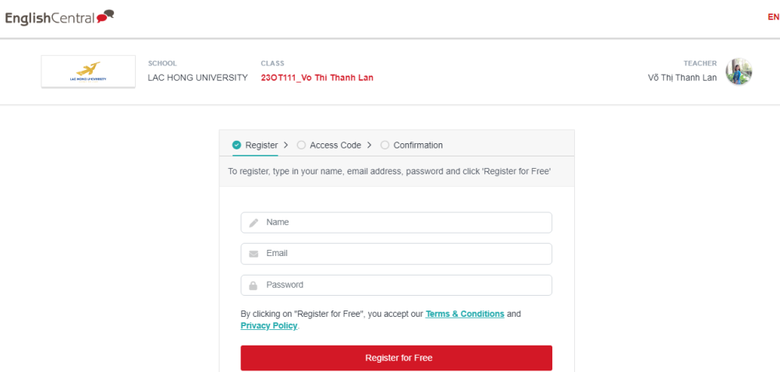Switch to the Register step tab
This screenshot has width=780, height=372.
click(x=255, y=146)
